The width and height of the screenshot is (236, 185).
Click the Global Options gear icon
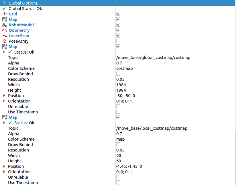[x=4, y=3]
